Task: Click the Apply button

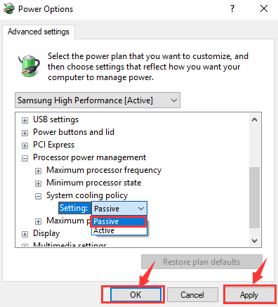Action: pyautogui.click(x=249, y=294)
